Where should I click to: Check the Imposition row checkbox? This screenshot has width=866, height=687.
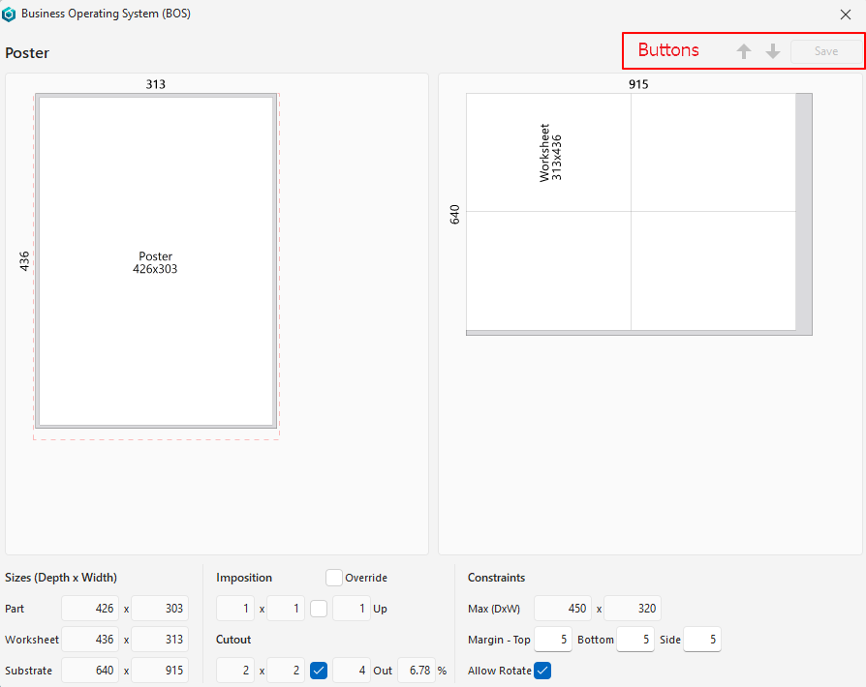319,609
